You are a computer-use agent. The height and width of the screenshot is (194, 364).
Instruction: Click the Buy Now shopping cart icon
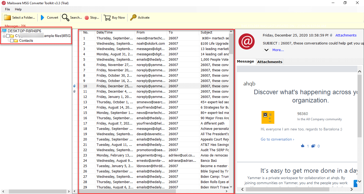click(107, 18)
